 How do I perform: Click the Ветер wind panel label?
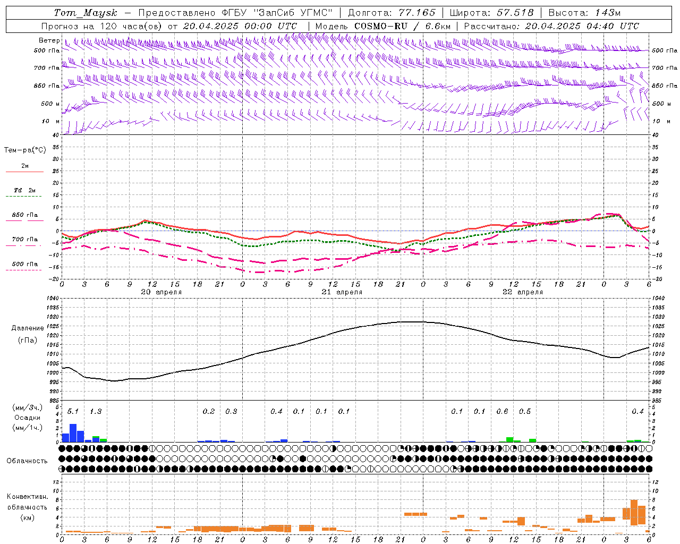(x=49, y=40)
